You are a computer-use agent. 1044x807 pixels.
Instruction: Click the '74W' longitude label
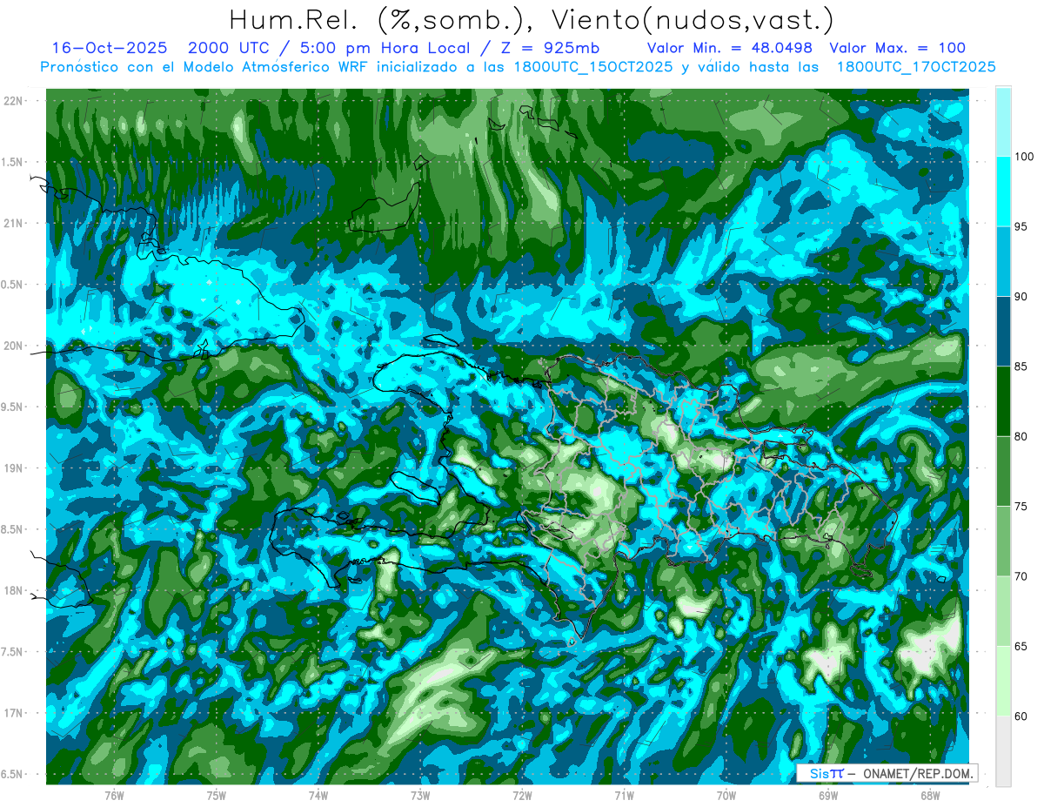point(318,796)
